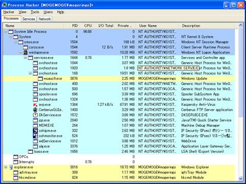Collapse the System process node
The height and width of the screenshot is (184, 246).
tap(11, 37)
